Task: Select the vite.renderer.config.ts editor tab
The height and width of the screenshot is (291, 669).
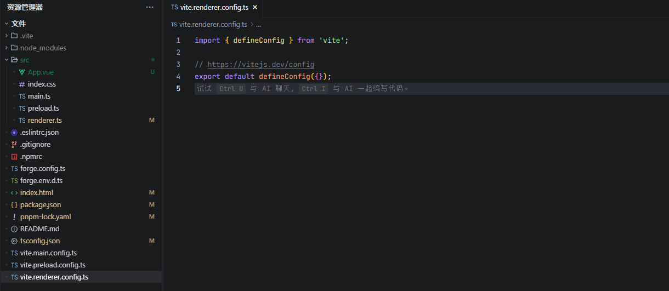Action: coord(214,8)
